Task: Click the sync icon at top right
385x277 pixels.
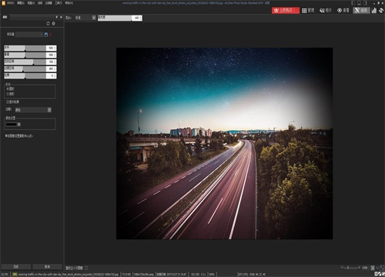Action: [381, 10]
